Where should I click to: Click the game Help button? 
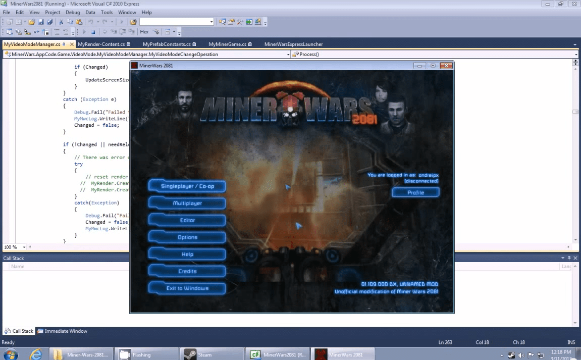[187, 254]
